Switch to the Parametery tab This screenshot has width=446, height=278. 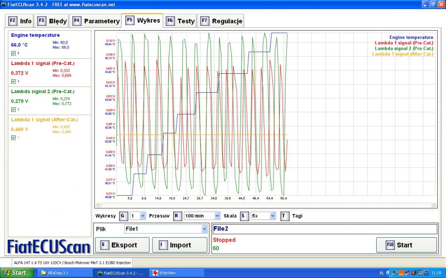[96, 21]
